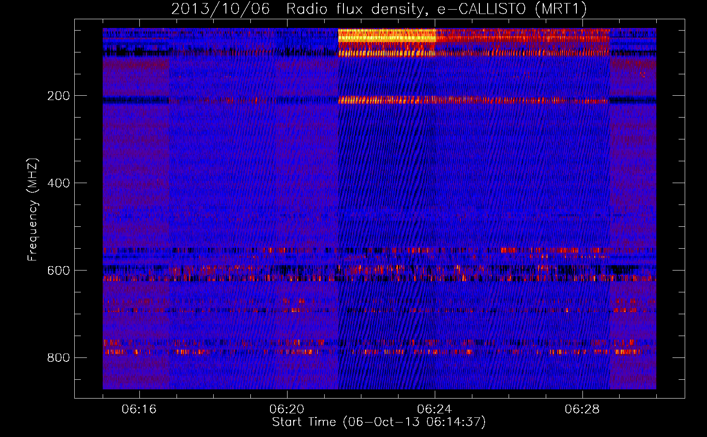Click the '06:28' time tick label
The width and height of the screenshot is (707, 437).
coord(582,409)
